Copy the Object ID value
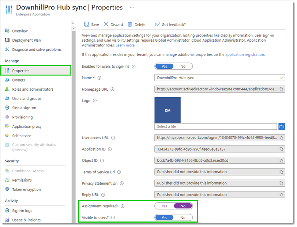The height and width of the screenshot is (227, 297). coord(281,160)
